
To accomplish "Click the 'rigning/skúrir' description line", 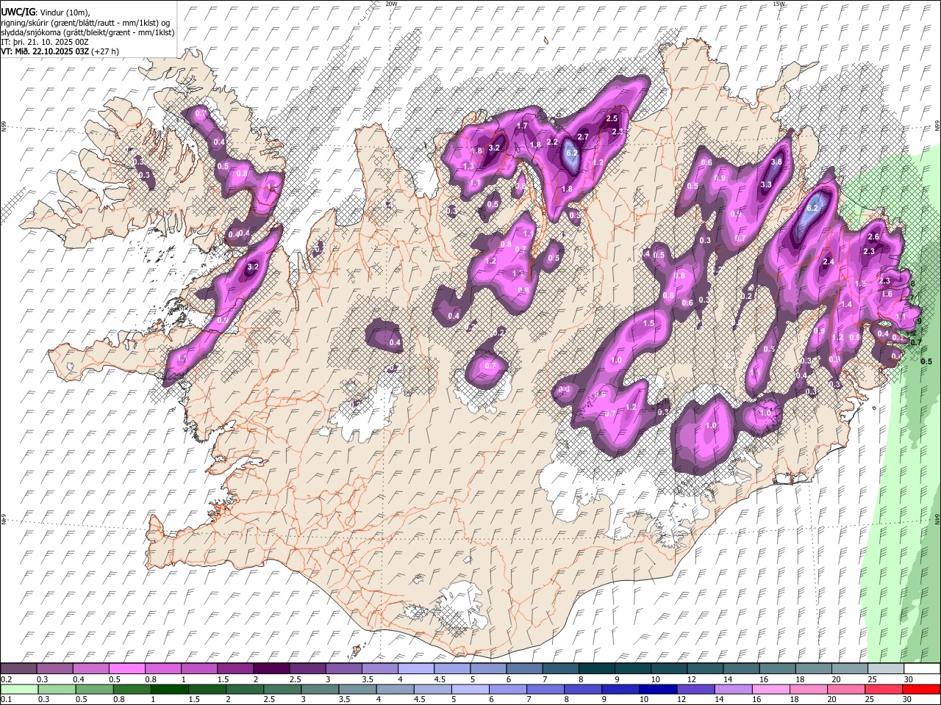I will [x=87, y=23].
